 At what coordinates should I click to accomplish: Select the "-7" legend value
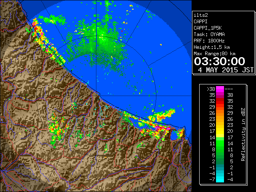click(212, 180)
